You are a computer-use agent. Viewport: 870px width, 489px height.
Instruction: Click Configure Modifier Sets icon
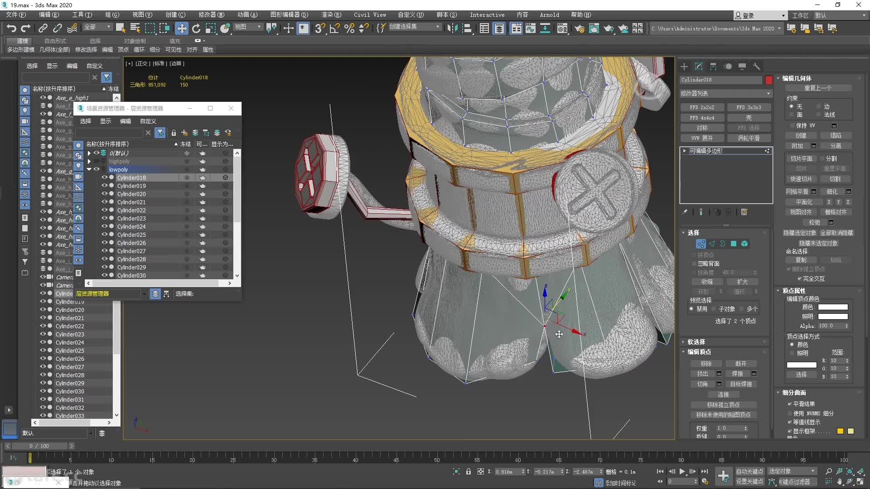point(744,212)
